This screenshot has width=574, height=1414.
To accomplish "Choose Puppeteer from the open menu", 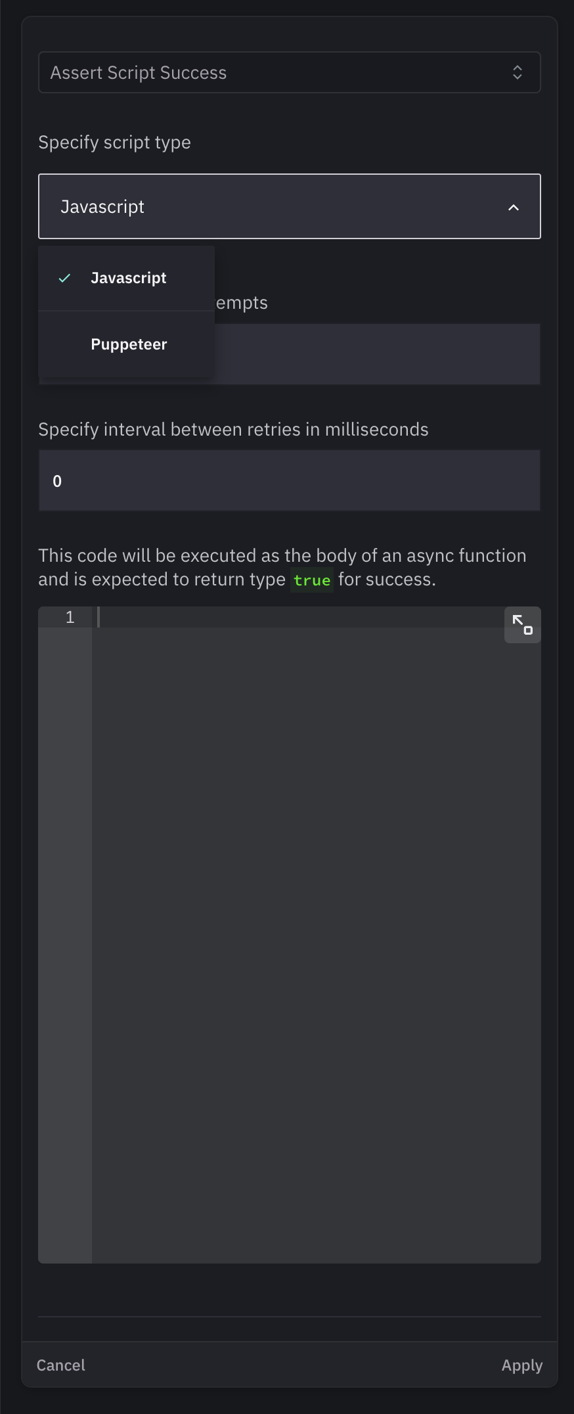I will [x=128, y=344].
